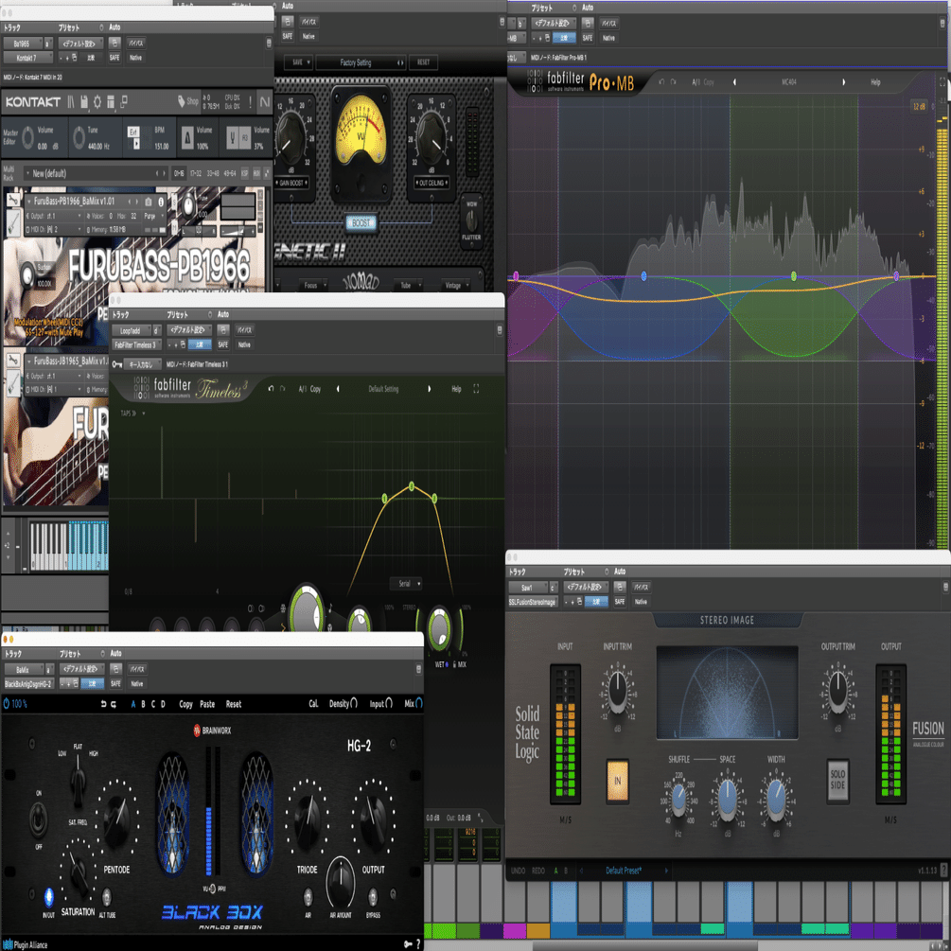
Task: Click the Pro-MB blue band handle
Action: [643, 276]
